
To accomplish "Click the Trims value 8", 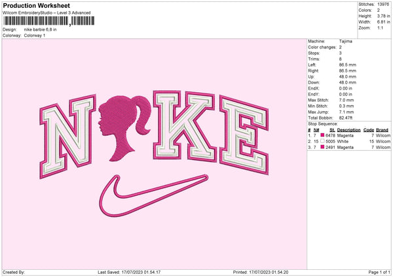I will tap(341, 59).
